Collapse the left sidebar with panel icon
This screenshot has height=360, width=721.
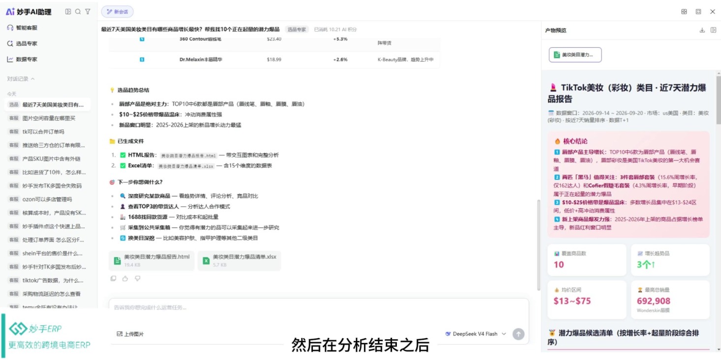[x=68, y=11]
